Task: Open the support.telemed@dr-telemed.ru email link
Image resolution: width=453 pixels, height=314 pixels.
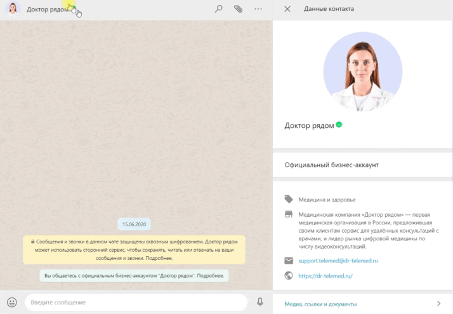Action: tap(338, 261)
